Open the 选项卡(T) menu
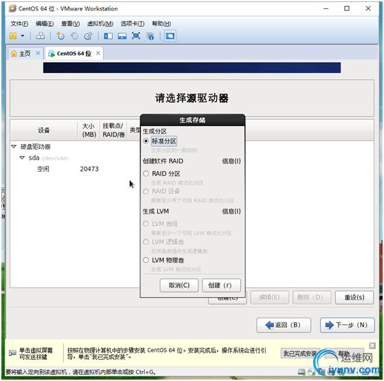 pyautogui.click(x=132, y=23)
